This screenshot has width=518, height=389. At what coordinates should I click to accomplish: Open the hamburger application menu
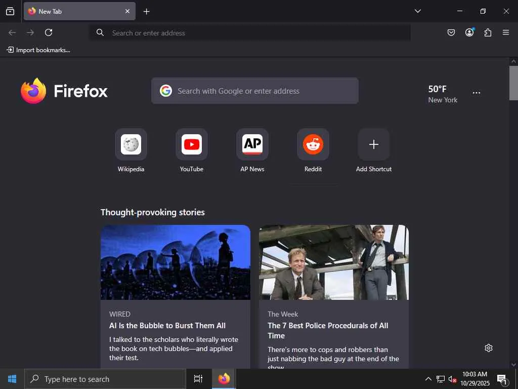[x=506, y=32]
